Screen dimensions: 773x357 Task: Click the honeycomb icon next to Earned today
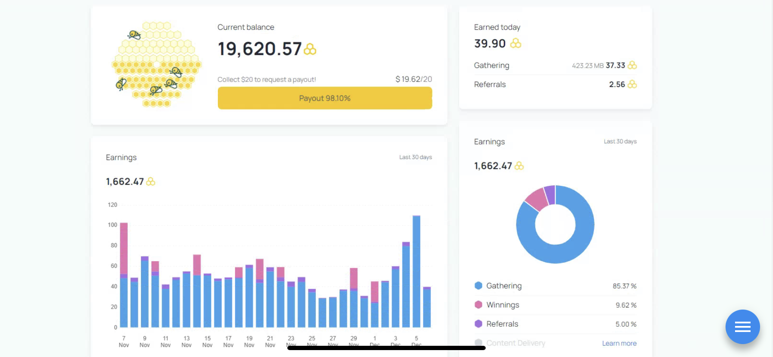[x=515, y=43]
